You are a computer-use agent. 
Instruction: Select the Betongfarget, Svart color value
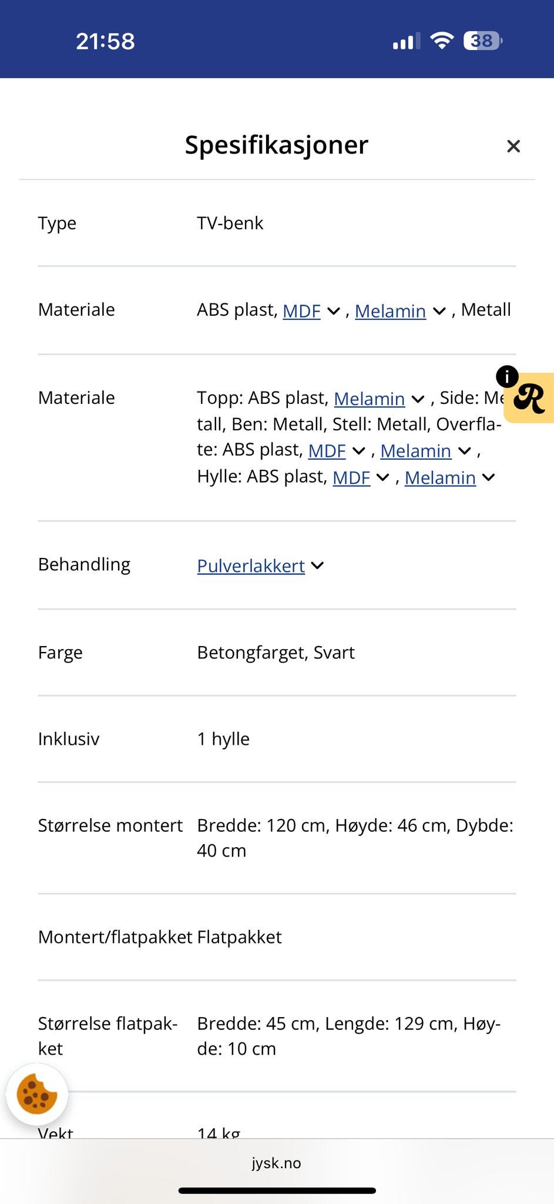[x=276, y=653]
